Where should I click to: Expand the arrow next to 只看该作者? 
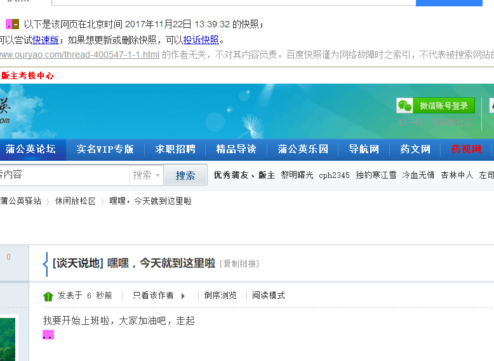183,296
